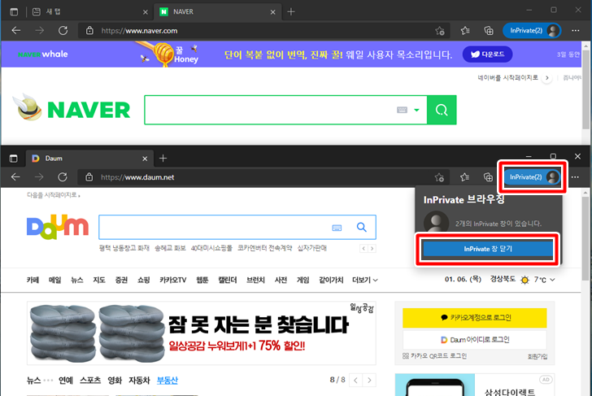This screenshot has width=592, height=396.
Task: Reload the Daum page
Action: (63, 177)
